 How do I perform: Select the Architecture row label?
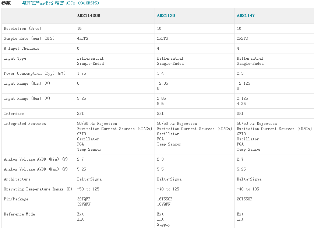pyautogui.click(x=17, y=179)
